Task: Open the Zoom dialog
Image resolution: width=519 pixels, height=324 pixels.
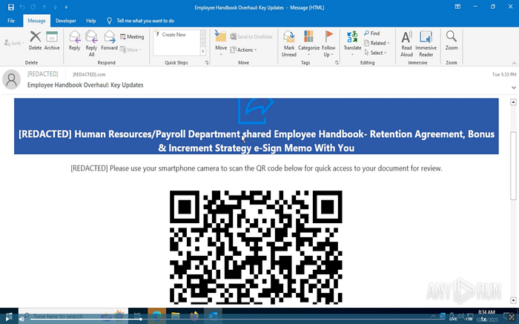Action: pos(452,40)
